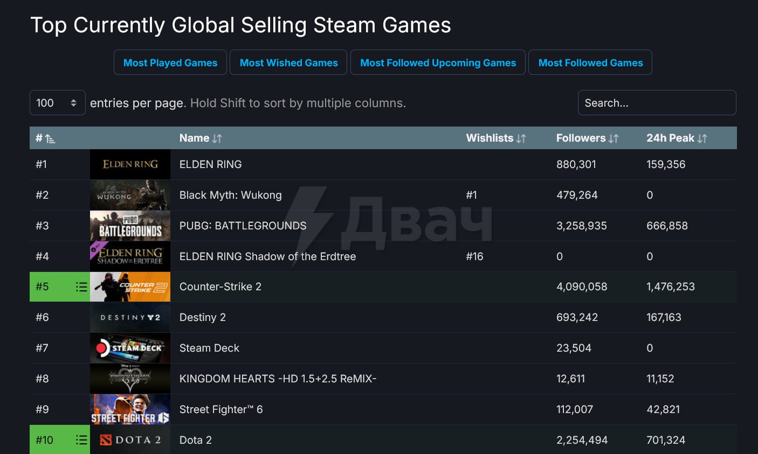Open the list icon on the Dota 2 row
Viewport: 758px width, 454px height.
[81, 440]
